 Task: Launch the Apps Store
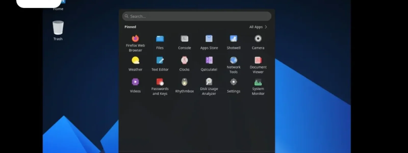[x=209, y=39]
